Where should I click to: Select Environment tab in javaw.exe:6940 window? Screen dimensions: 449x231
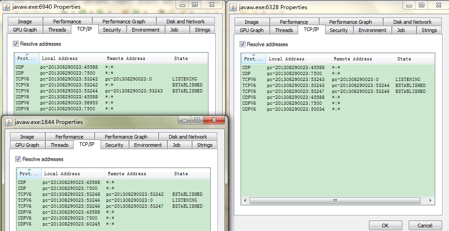click(x=145, y=30)
